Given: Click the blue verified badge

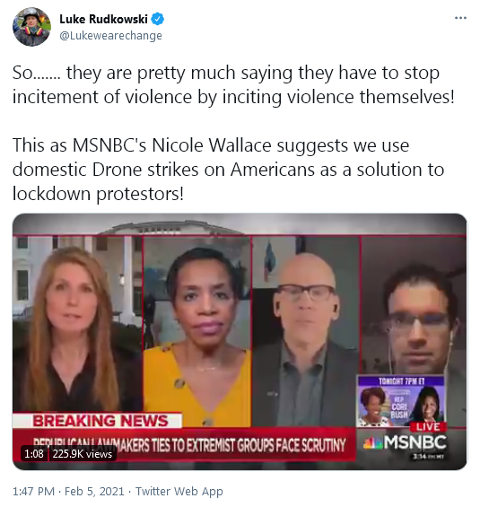Looking at the screenshot, I should 158,19.
